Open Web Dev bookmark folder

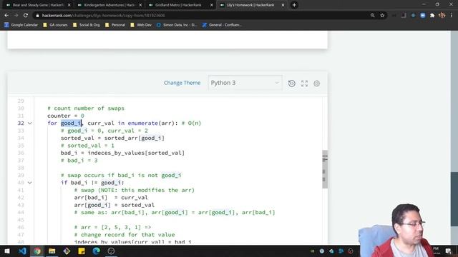pos(142,25)
